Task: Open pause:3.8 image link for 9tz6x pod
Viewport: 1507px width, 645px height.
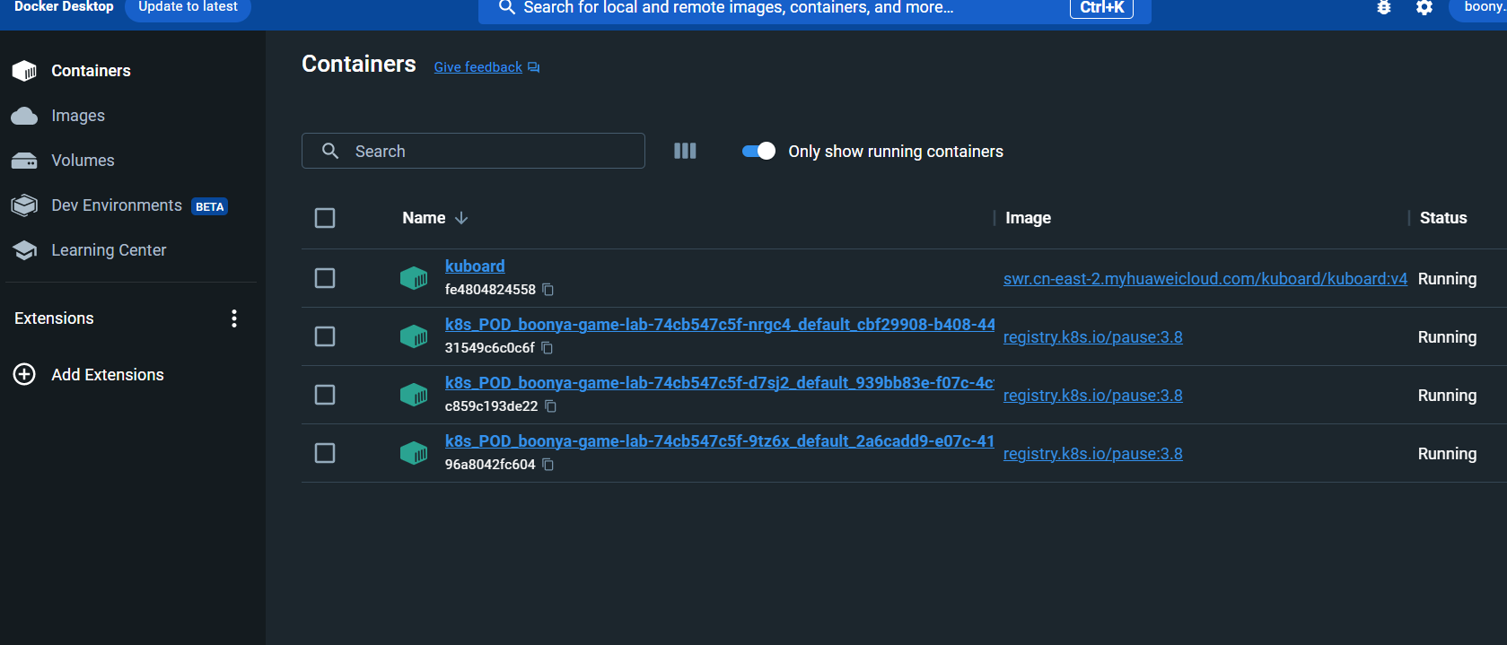Action: tap(1092, 454)
